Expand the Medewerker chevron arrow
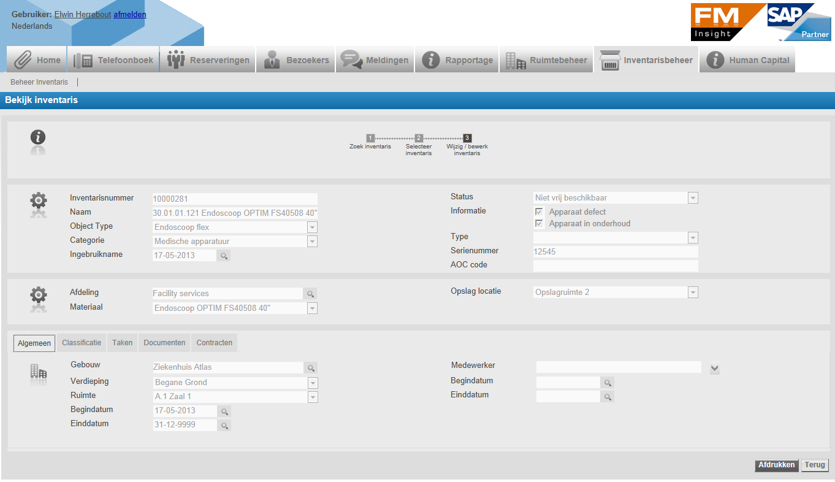The height and width of the screenshot is (482, 835). point(714,369)
